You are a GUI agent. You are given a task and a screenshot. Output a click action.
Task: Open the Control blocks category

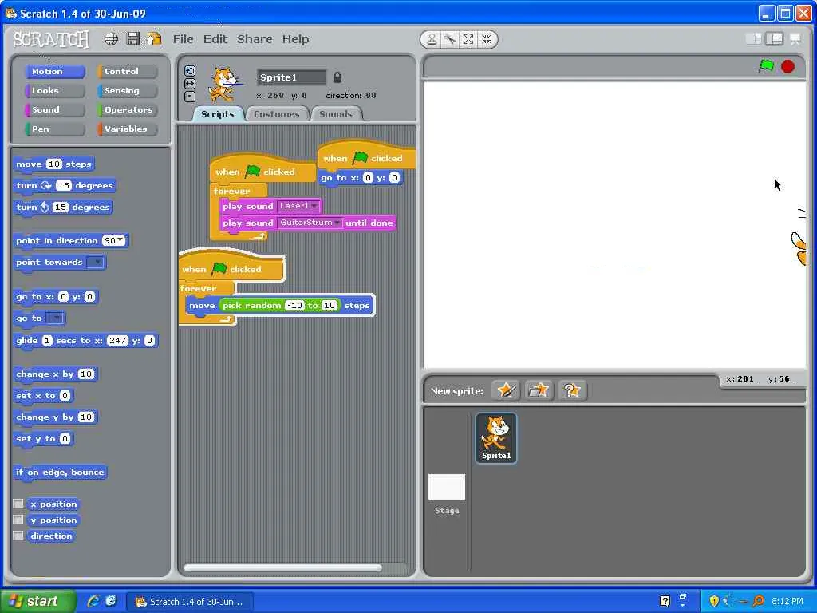point(127,71)
